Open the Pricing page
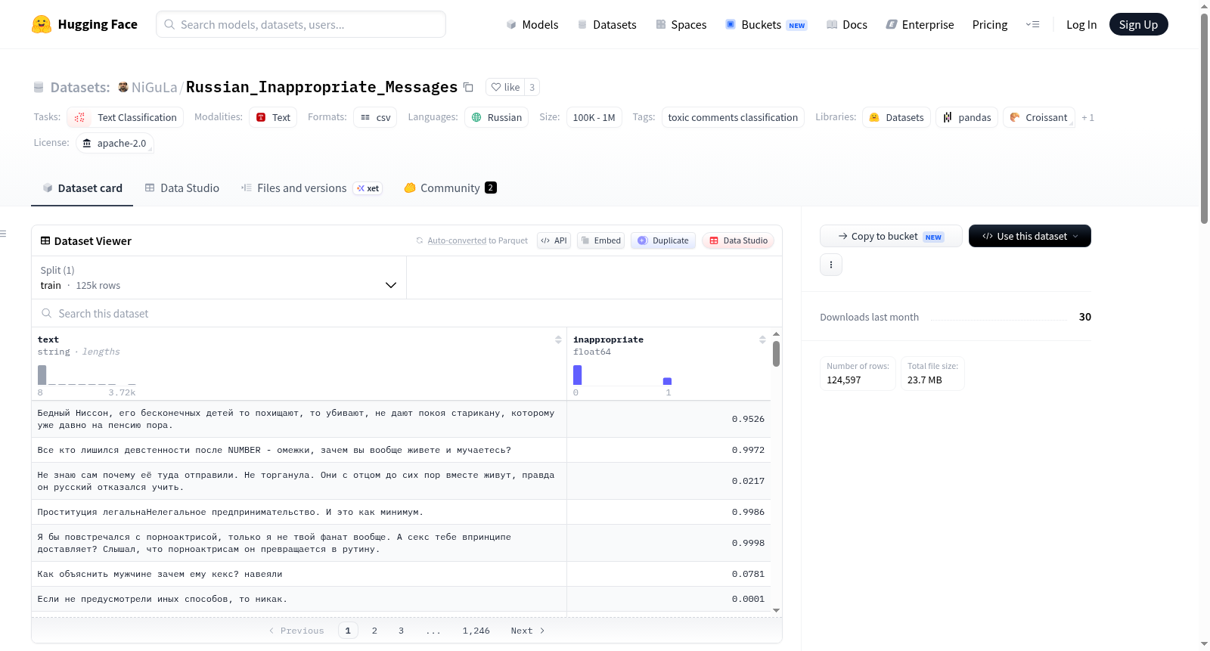 [990, 24]
